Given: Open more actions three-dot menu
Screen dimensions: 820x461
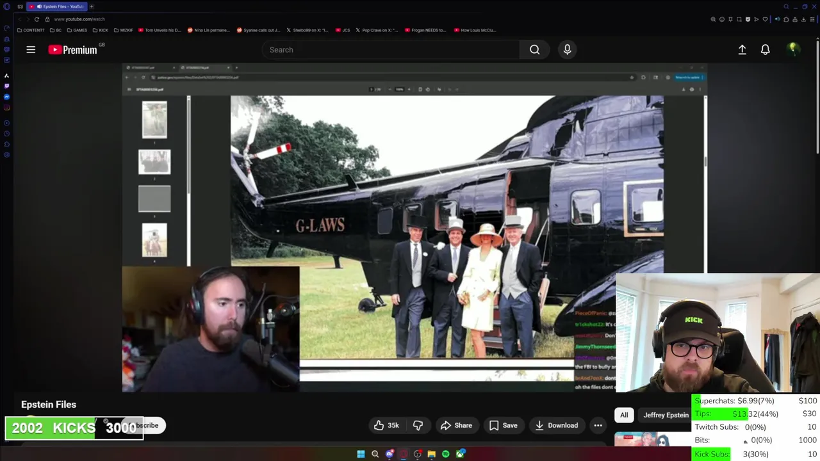Looking at the screenshot, I should 598,425.
